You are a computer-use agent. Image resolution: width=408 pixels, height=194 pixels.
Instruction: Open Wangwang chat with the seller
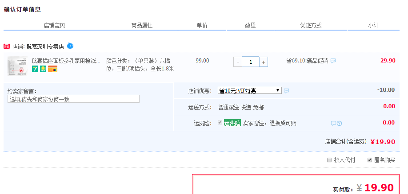click(70, 46)
